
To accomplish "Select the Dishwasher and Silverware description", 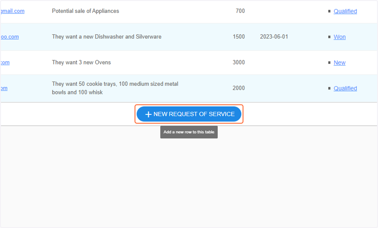I will 107,37.
